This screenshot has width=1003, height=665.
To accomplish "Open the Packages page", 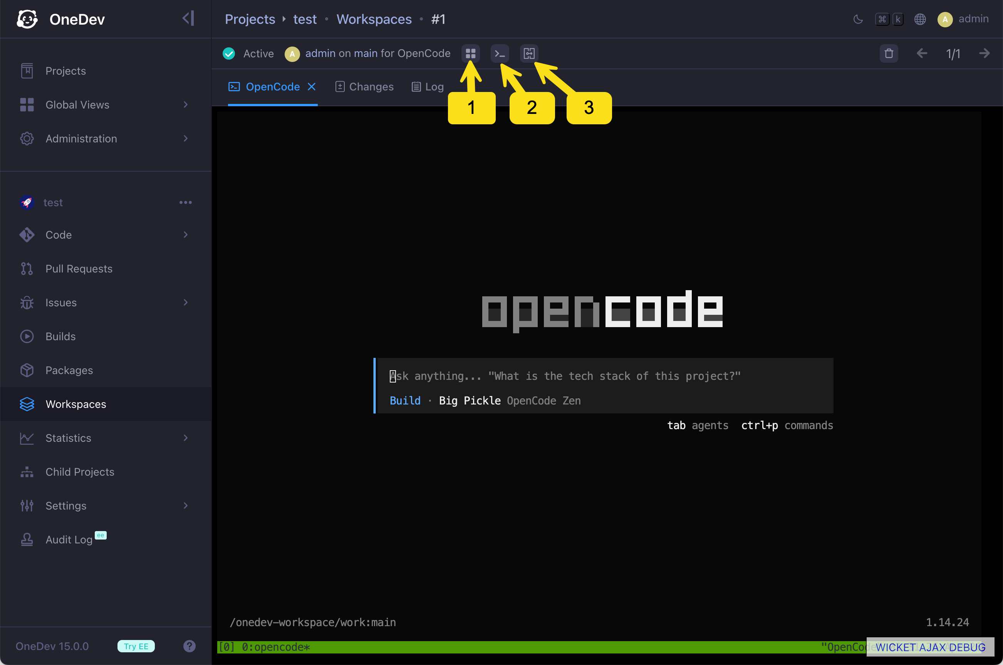I will [106, 370].
